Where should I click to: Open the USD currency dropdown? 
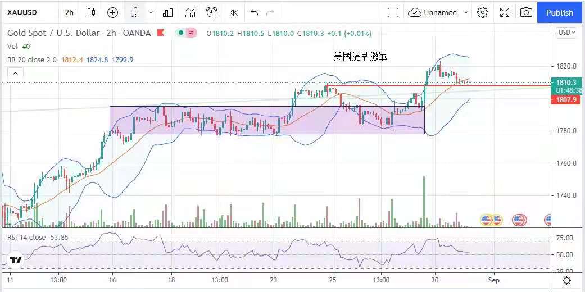click(x=566, y=33)
